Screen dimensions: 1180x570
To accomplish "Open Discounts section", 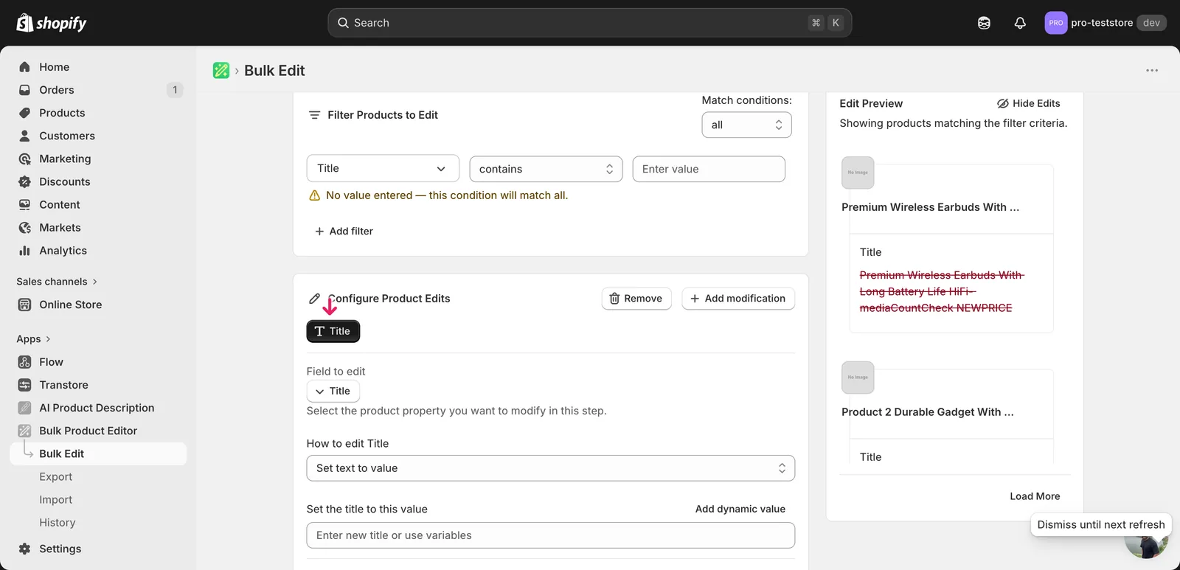I will coord(65,181).
